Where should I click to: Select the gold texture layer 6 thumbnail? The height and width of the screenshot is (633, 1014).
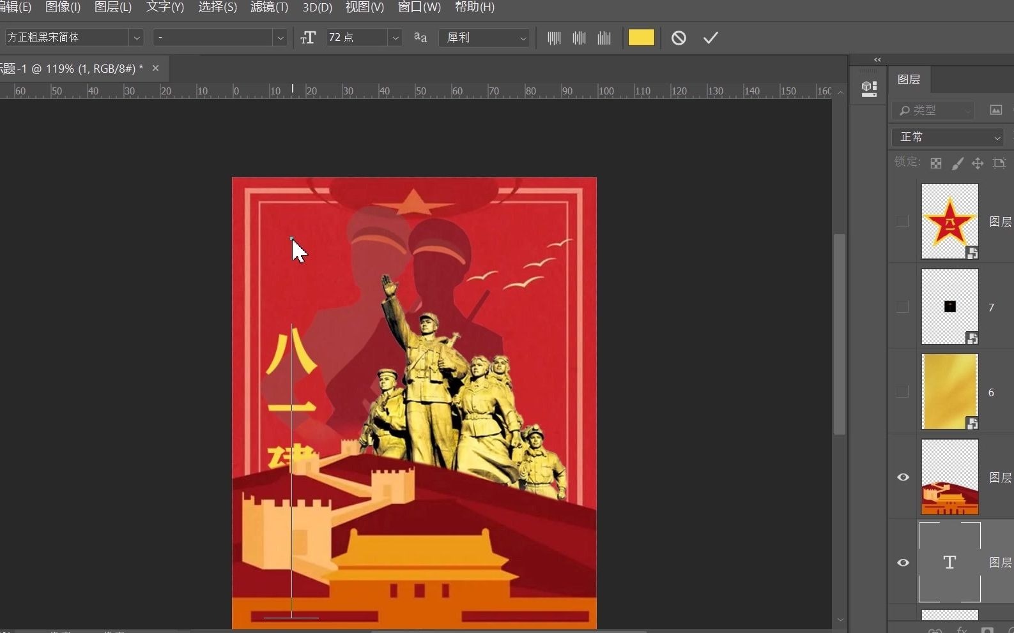(949, 392)
